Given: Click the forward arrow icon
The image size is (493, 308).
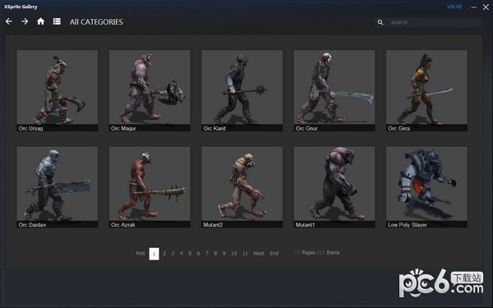Looking at the screenshot, I should pos(25,21).
